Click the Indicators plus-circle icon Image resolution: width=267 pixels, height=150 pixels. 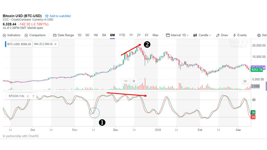(x=4, y=35)
